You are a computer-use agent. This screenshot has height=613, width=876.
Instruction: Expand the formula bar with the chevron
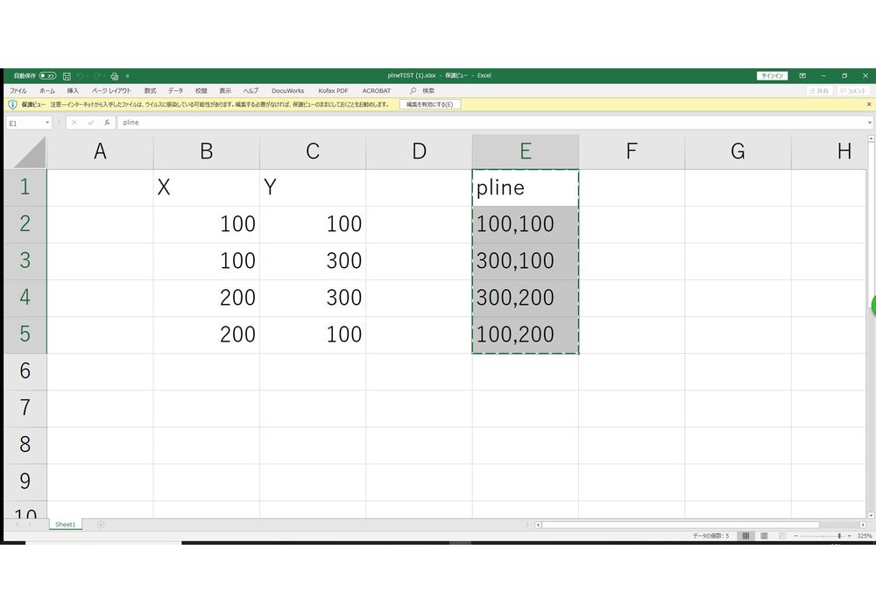pos(869,123)
